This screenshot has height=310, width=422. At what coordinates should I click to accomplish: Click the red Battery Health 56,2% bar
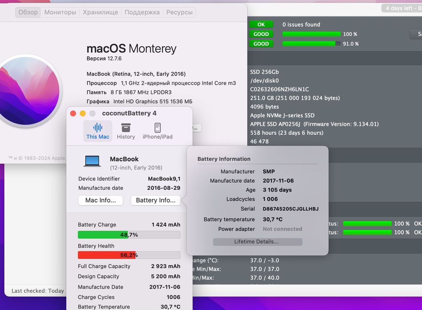pyautogui.click(x=129, y=255)
